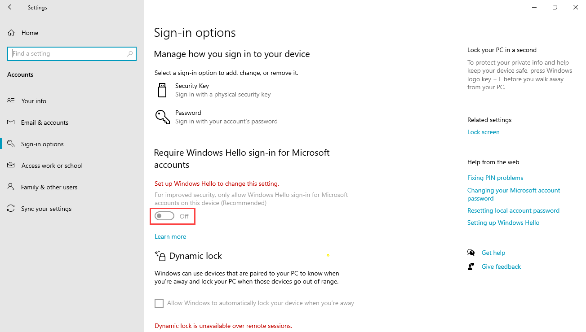This screenshot has height=332, width=586.
Task: Click the Your info person icon
Action: [11, 101]
